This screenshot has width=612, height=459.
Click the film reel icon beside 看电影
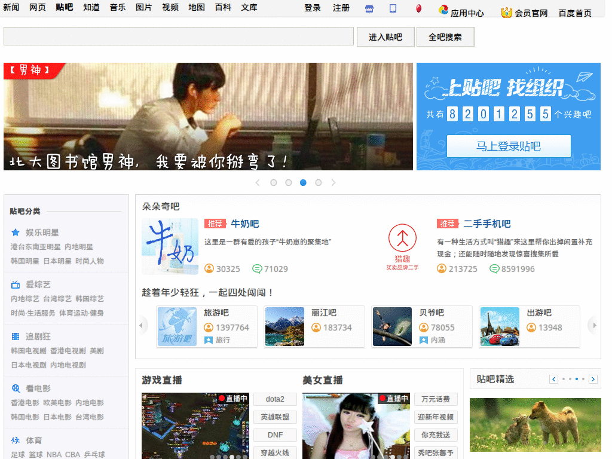(x=16, y=388)
